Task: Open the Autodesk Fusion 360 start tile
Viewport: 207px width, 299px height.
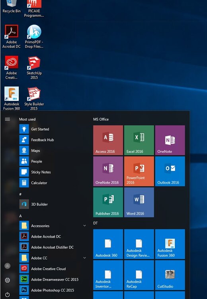Action: pyautogui.click(x=170, y=244)
